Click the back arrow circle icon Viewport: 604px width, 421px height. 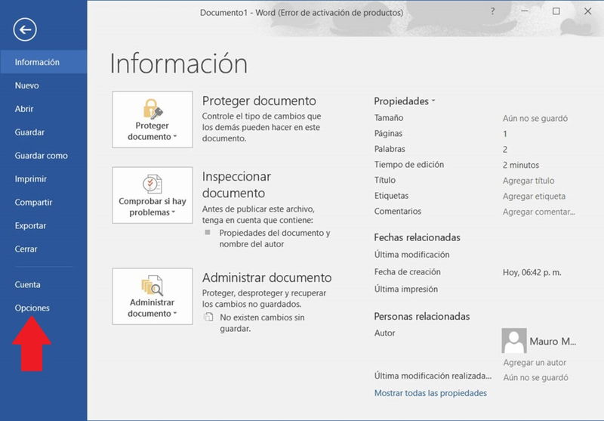(x=25, y=29)
